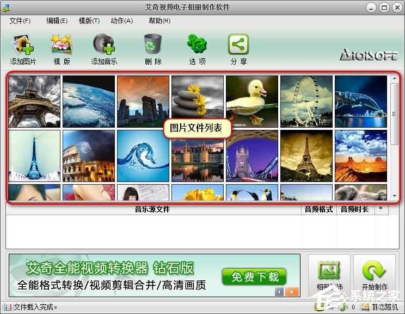Open the 动作(A) menu
The width and height of the screenshot is (405, 314).
[x=121, y=21]
